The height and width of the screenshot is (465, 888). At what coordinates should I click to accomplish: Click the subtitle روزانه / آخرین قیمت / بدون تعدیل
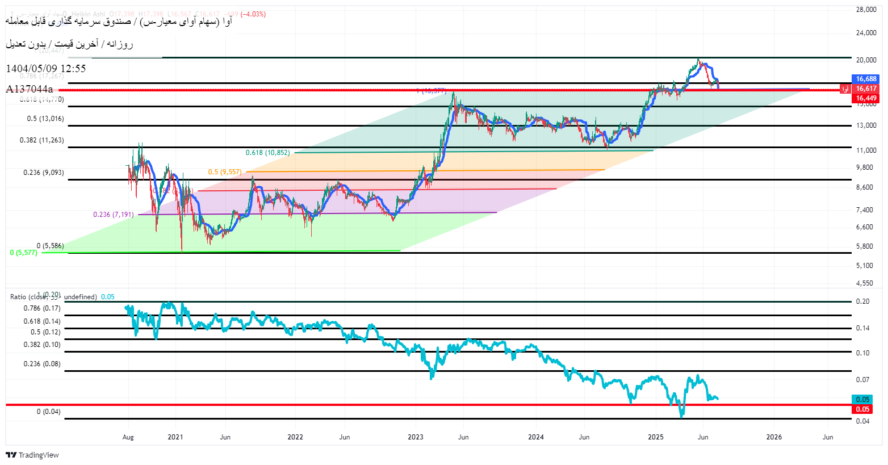tap(69, 44)
